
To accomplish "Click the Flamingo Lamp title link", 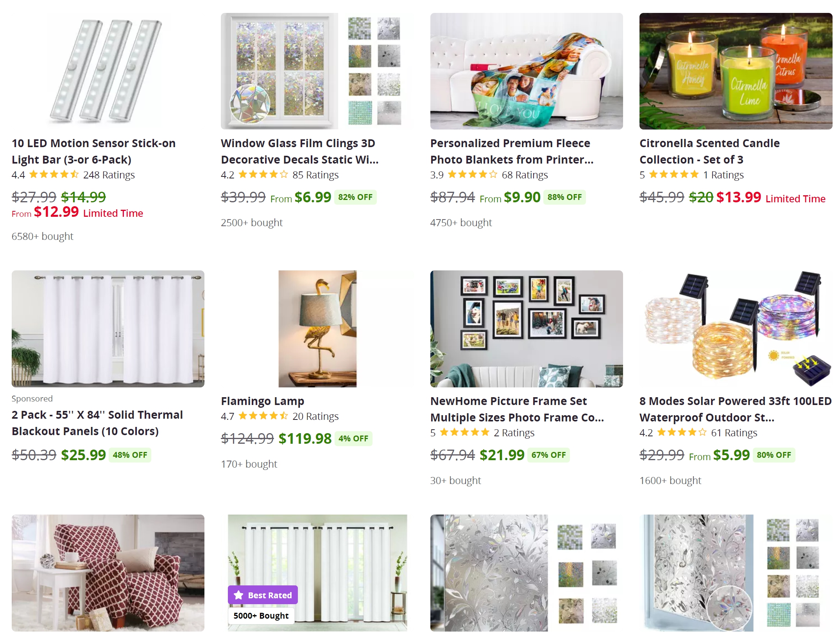I will [x=262, y=401].
